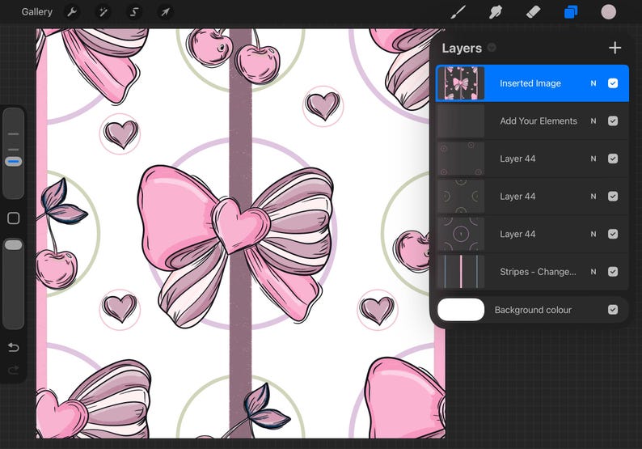Tap the Add Your Elements empty thumbnail
642x449 pixels.
tap(461, 121)
